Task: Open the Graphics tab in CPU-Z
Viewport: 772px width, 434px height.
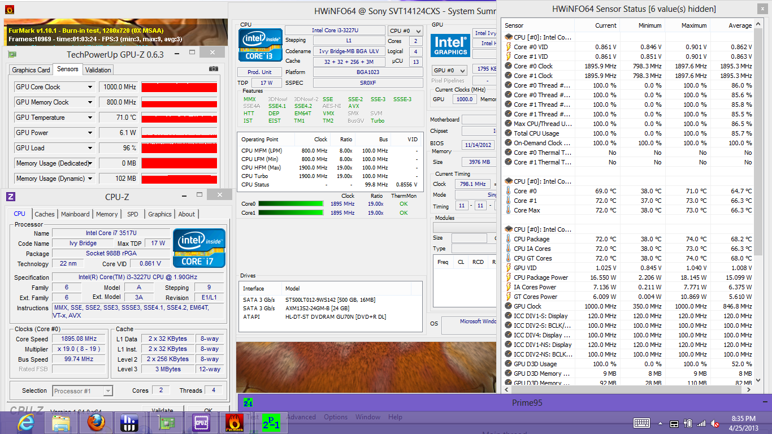Action: [160, 214]
